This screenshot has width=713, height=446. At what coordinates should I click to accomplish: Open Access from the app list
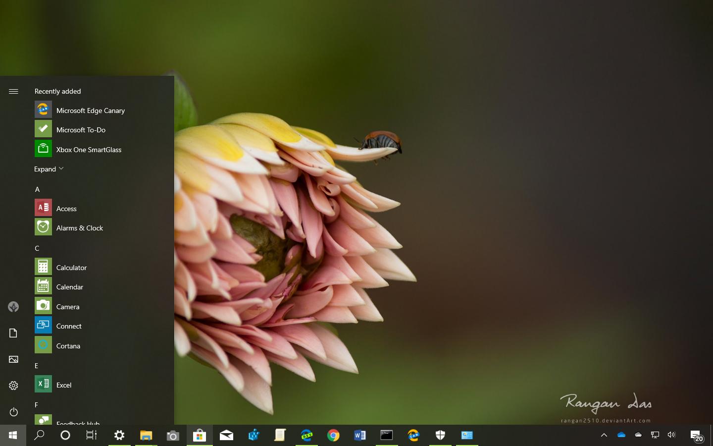click(66, 209)
